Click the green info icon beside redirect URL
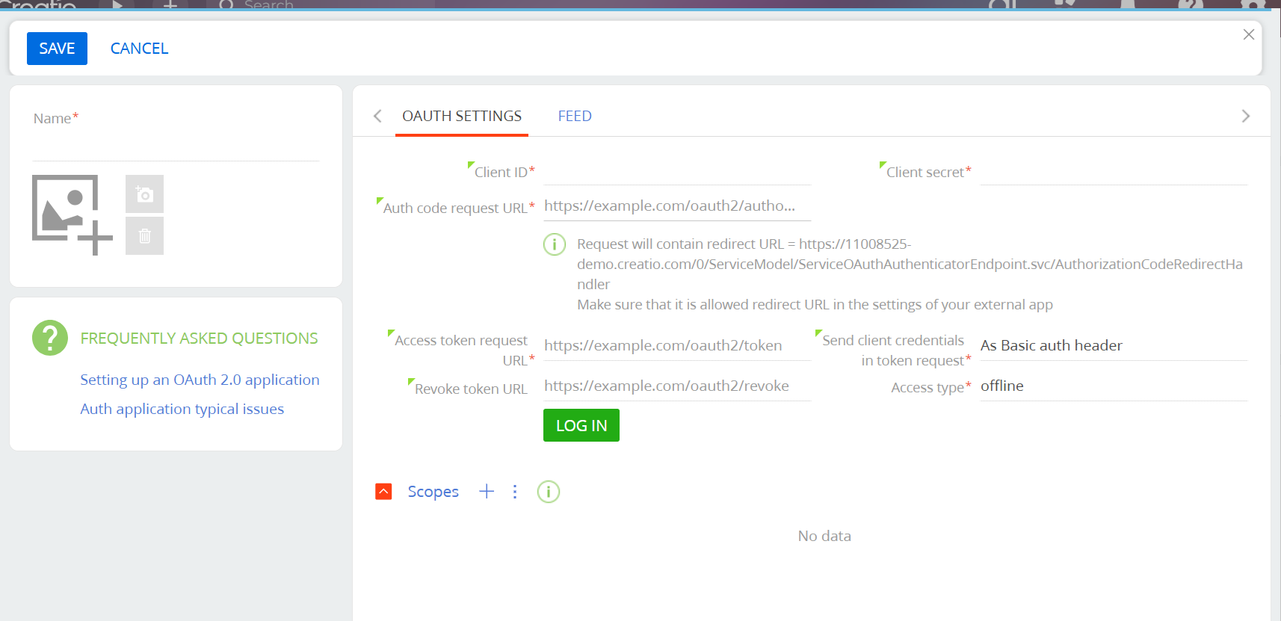Screen dimensions: 1281x621 [554, 244]
